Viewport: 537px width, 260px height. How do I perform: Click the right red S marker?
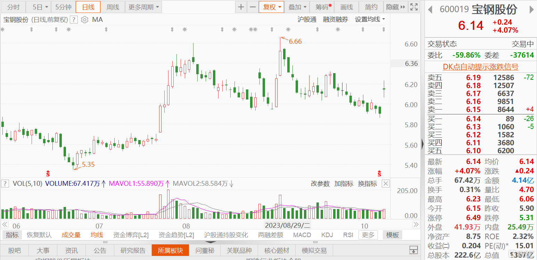click(379, 173)
